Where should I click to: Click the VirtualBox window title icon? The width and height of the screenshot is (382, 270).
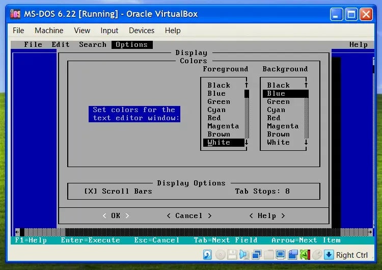point(15,14)
